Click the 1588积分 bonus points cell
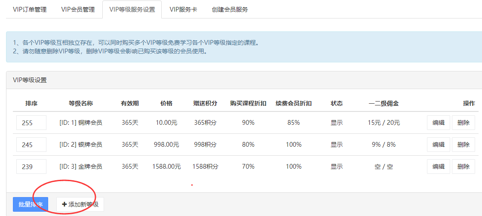482x216 pixels. [206, 167]
